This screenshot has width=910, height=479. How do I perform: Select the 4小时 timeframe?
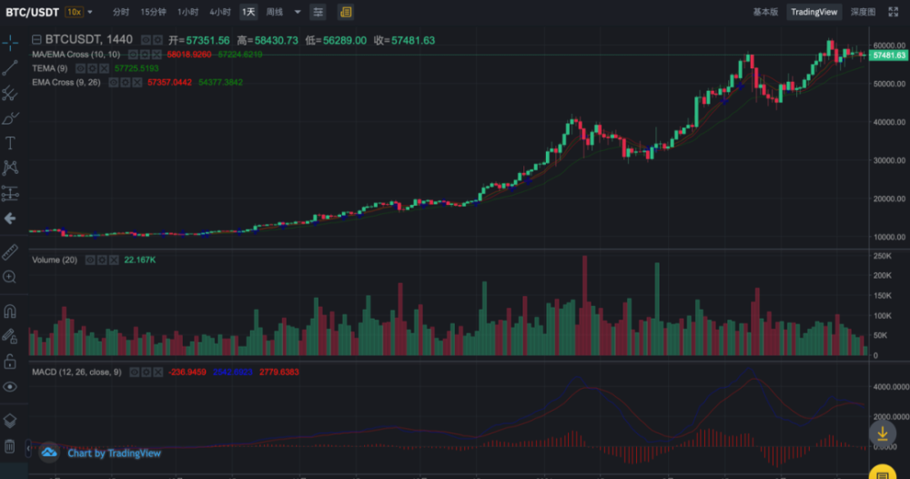220,12
